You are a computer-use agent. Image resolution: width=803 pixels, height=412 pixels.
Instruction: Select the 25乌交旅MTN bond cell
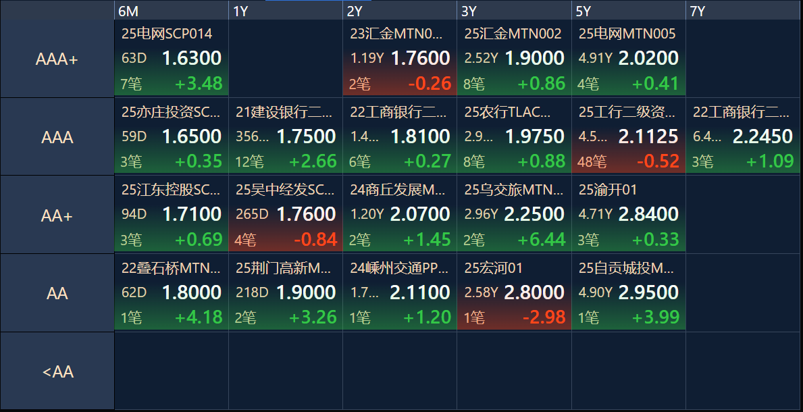point(514,215)
